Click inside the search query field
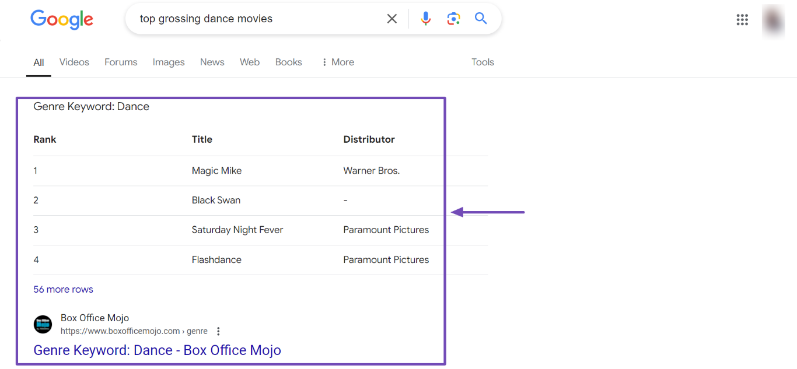The height and width of the screenshot is (369, 797). coord(257,19)
